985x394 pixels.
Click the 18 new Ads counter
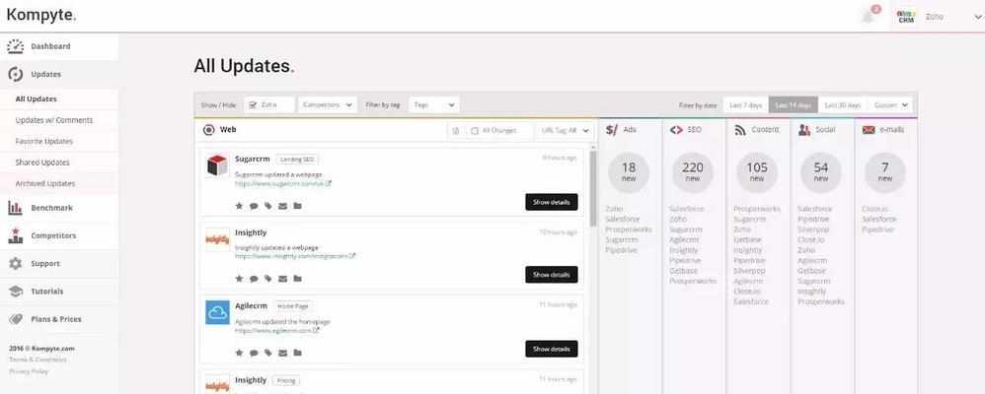tap(629, 172)
